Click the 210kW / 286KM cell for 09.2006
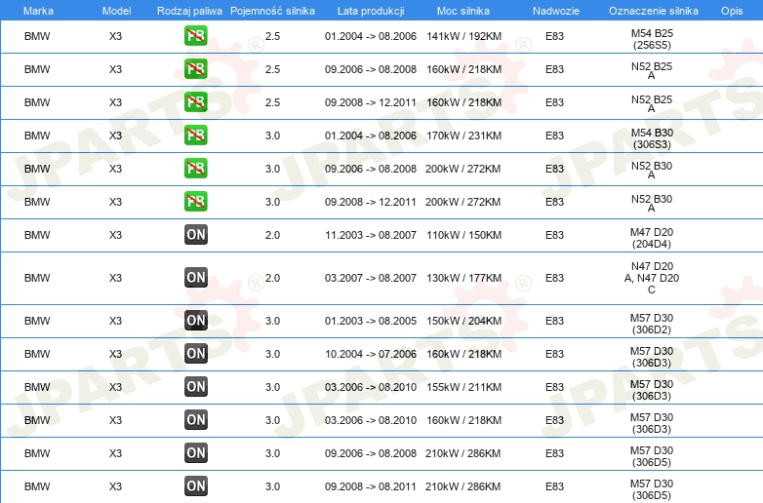 pyautogui.click(x=462, y=453)
